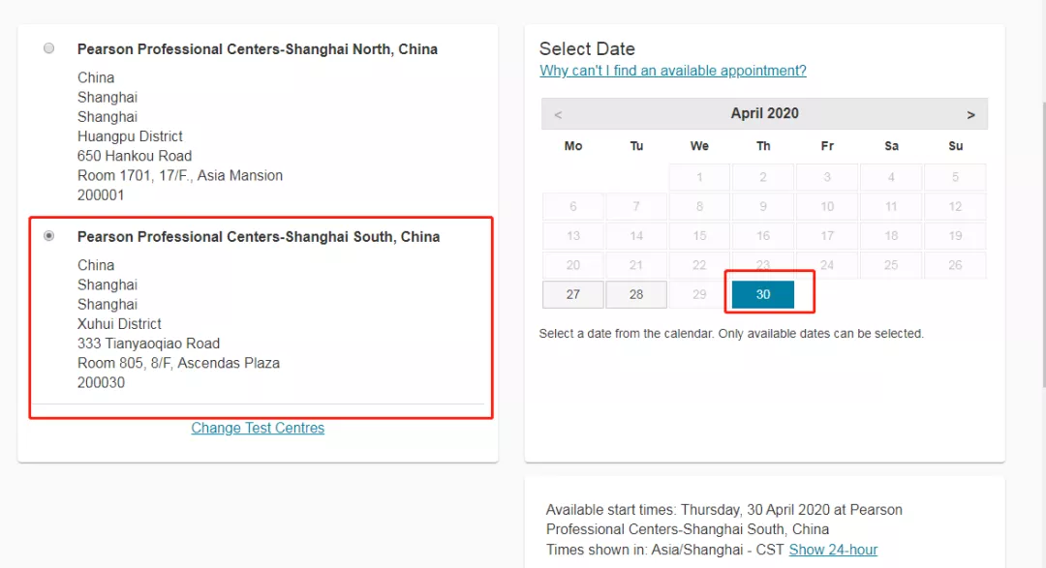Pick April 30 on the calendar
Screen dimensions: 1046x568
coord(763,294)
